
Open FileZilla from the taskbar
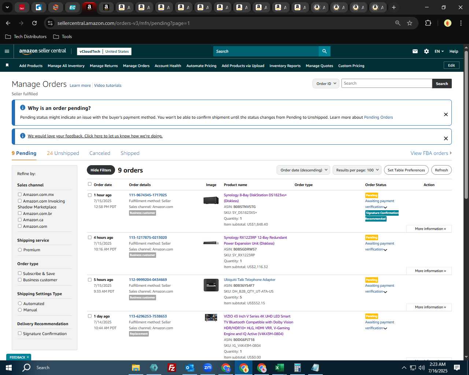[x=171, y=368]
